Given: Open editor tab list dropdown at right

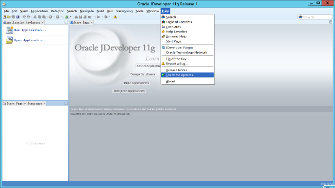Looking at the screenshot, I should (x=331, y=22).
